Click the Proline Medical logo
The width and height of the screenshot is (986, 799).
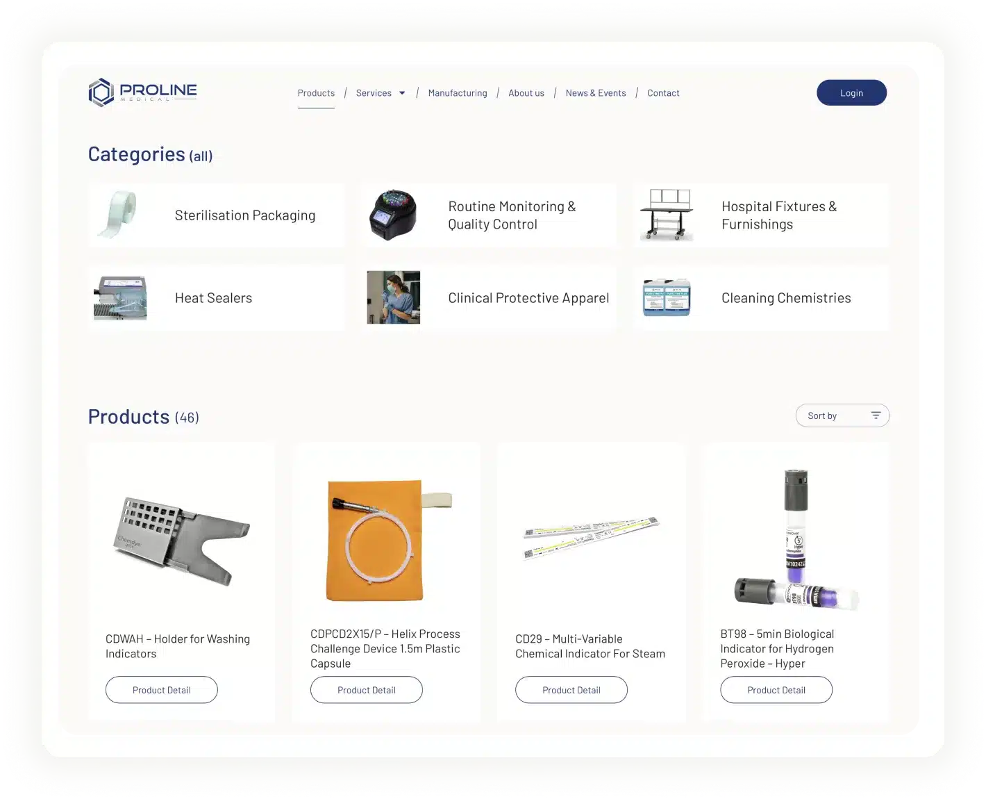(143, 92)
